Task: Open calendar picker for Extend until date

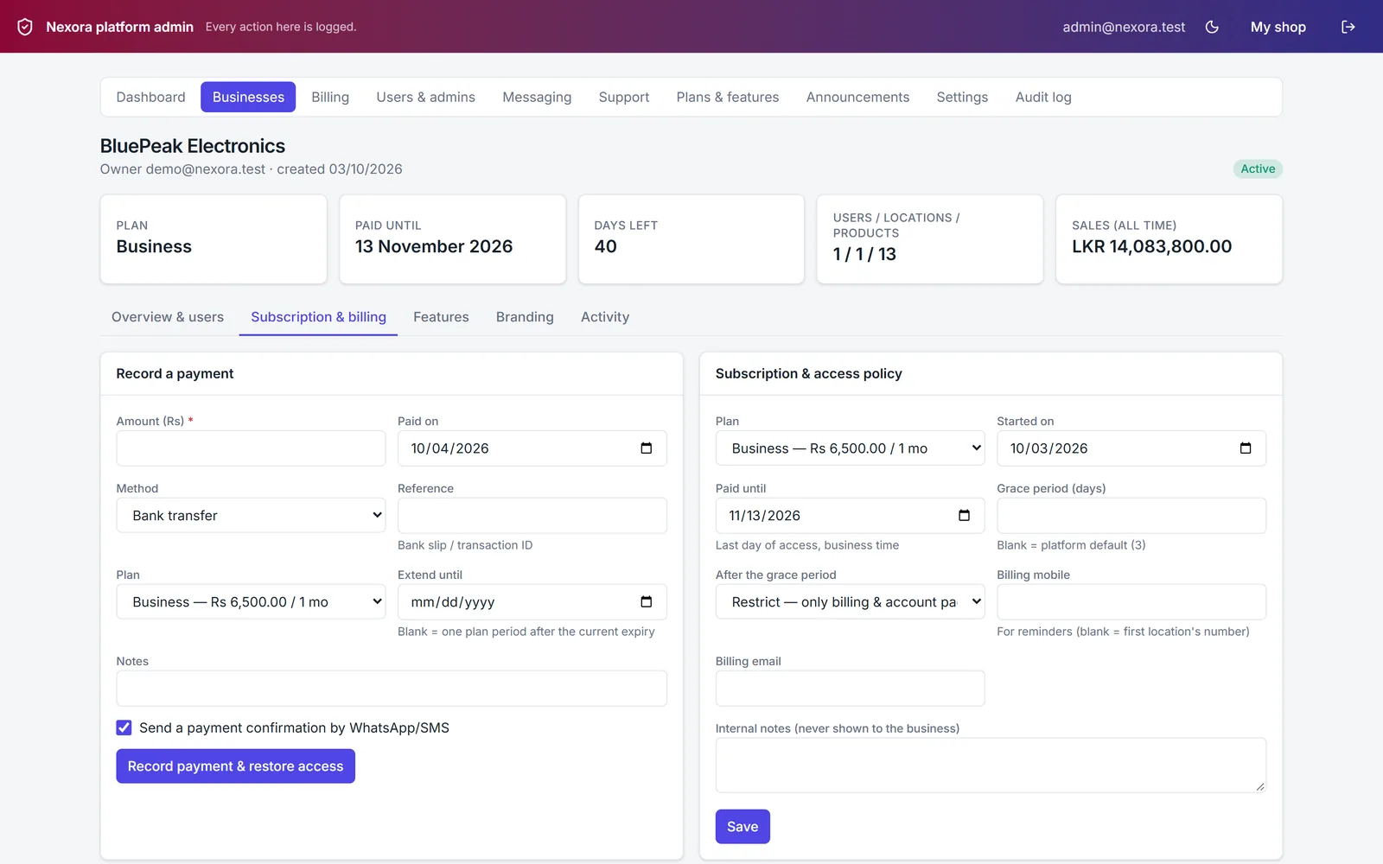Action: pos(646,601)
